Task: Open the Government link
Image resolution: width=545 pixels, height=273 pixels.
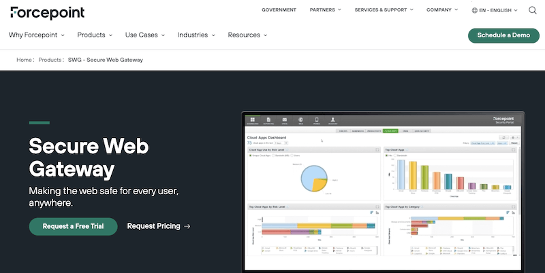Action: pos(279,10)
